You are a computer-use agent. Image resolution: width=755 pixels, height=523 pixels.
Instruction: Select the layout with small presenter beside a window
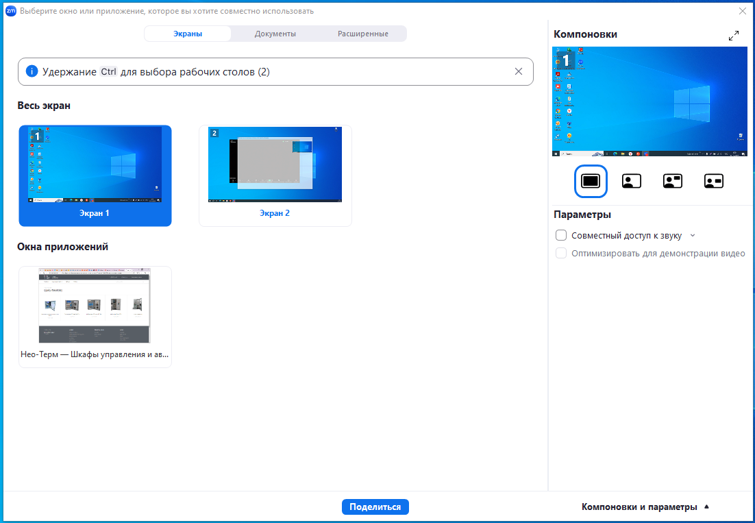coord(714,181)
